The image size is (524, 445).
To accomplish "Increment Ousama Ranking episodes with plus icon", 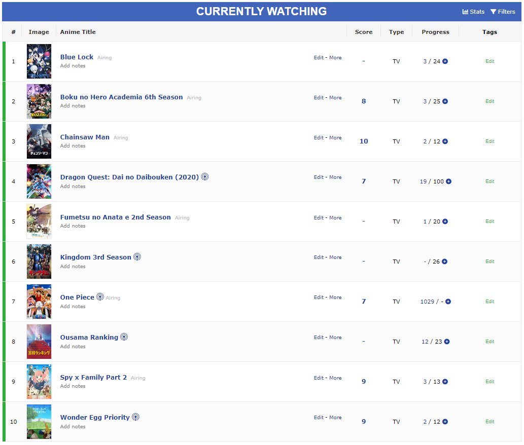I will 447,341.
